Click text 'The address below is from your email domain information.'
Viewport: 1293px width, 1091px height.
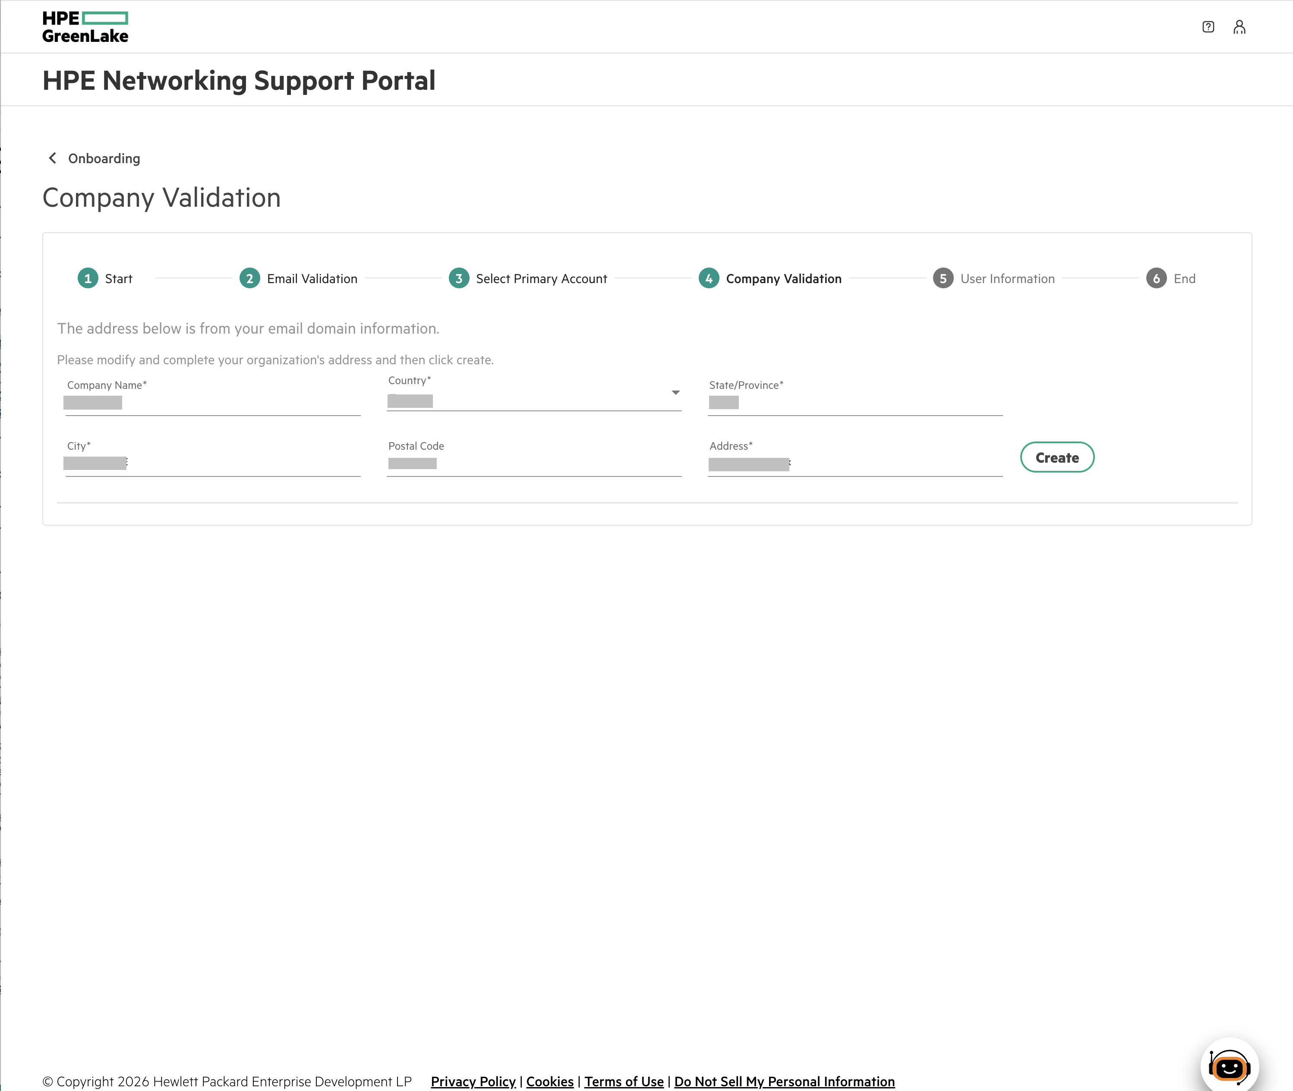[x=248, y=328]
